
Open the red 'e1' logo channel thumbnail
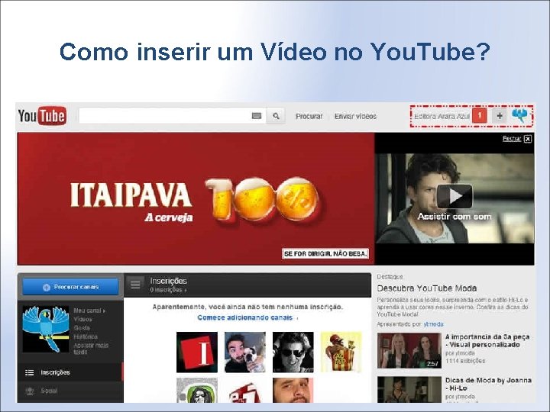[245, 391]
